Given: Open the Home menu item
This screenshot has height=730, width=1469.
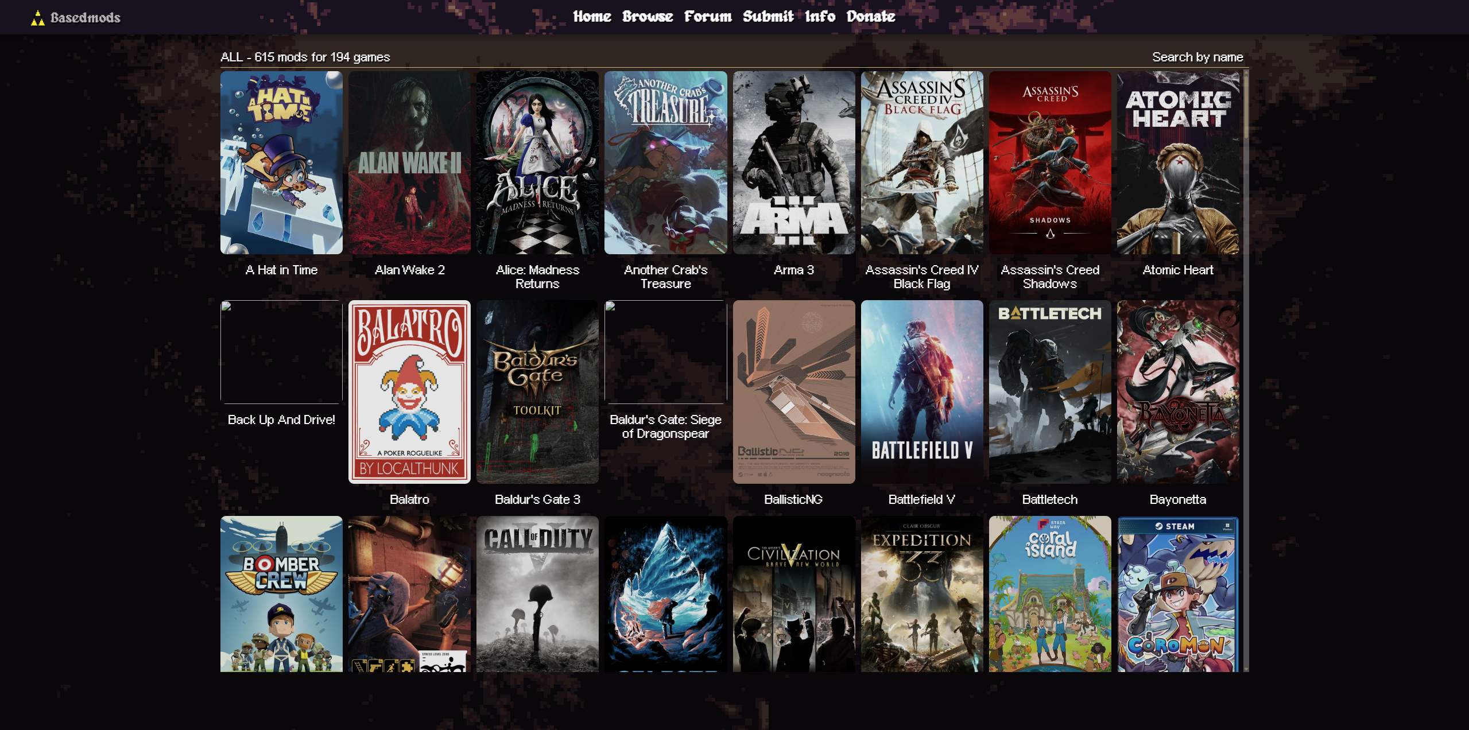Looking at the screenshot, I should point(592,17).
